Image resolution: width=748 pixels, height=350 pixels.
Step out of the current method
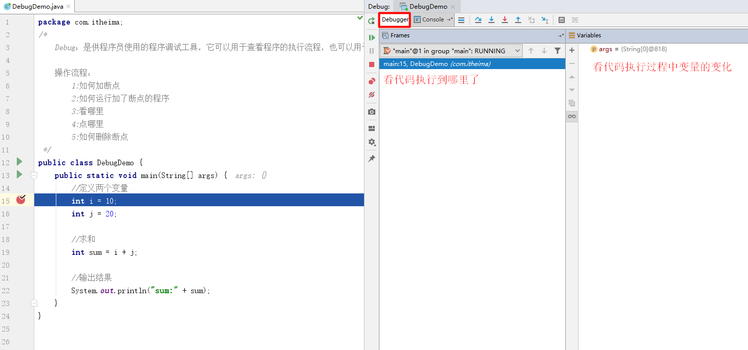click(x=518, y=20)
